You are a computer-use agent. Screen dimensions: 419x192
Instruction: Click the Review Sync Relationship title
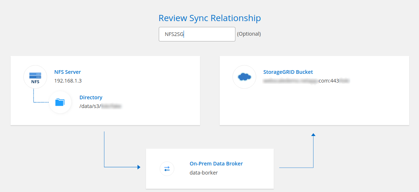tap(210, 18)
